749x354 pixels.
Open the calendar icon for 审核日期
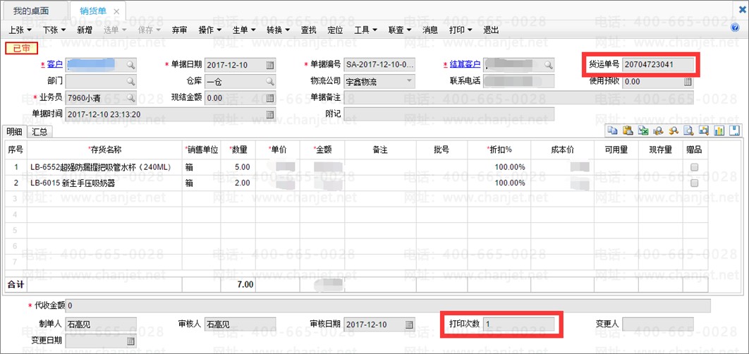click(409, 324)
